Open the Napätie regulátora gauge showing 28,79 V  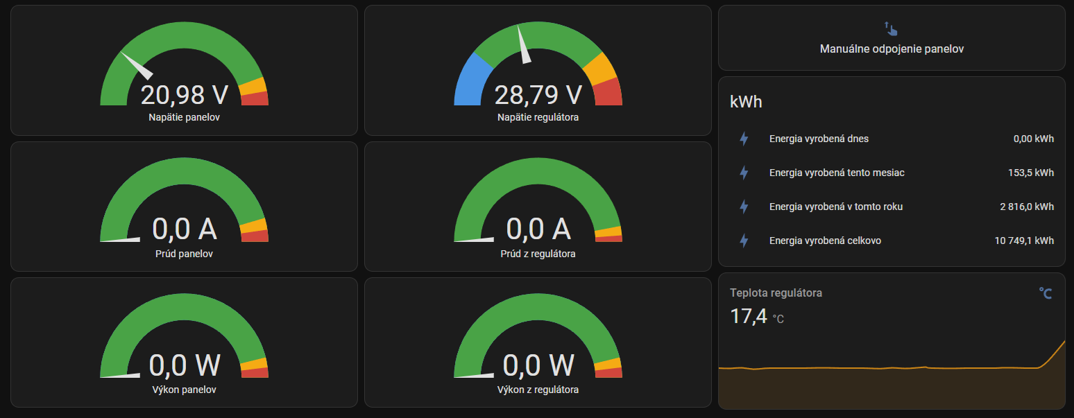point(538,71)
